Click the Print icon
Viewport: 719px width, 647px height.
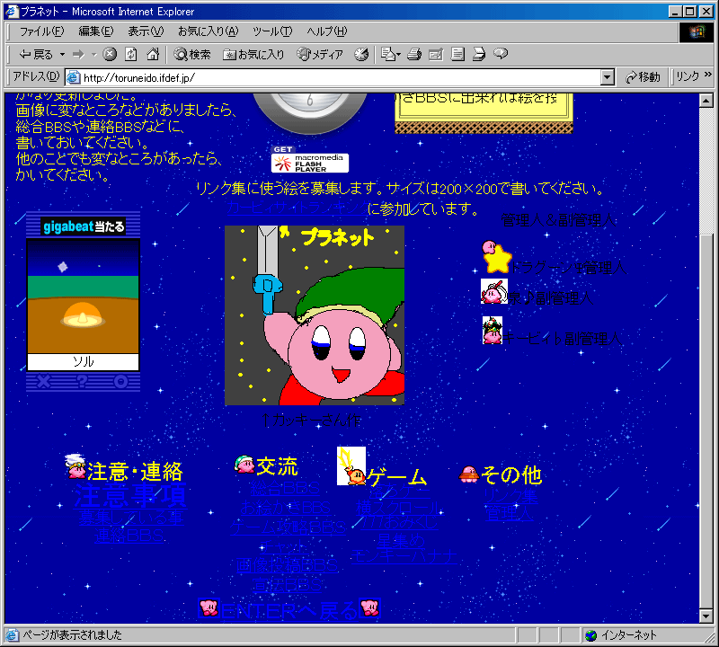(x=414, y=54)
